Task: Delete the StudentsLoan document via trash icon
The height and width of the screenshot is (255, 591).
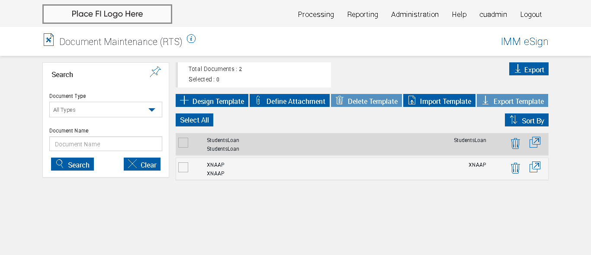Action: tap(515, 143)
